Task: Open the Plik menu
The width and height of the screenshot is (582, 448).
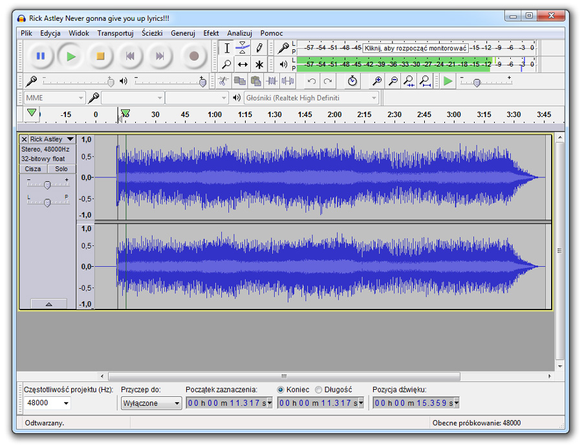Action: point(27,33)
